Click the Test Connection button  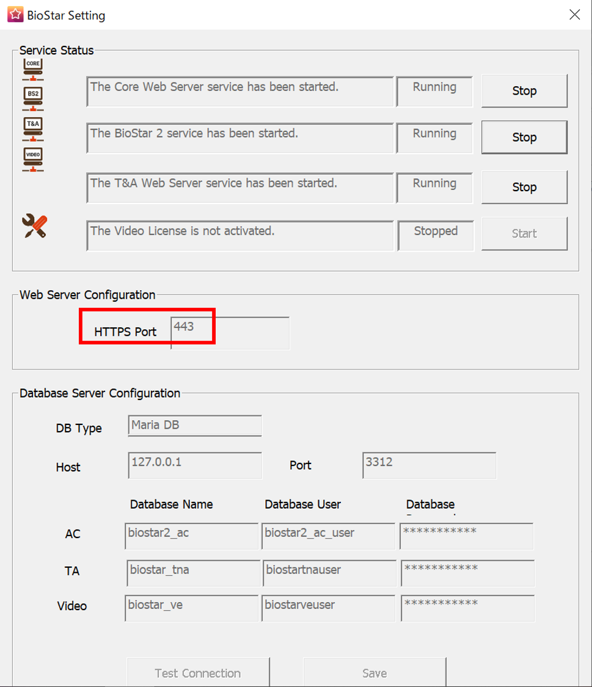[x=197, y=673]
